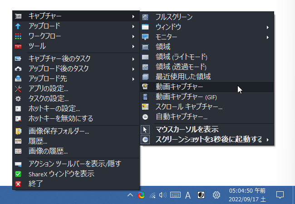Viewport: 295px width, 204px height.
Task: Expand the ツール submenu arrow
Action: click(x=133, y=46)
